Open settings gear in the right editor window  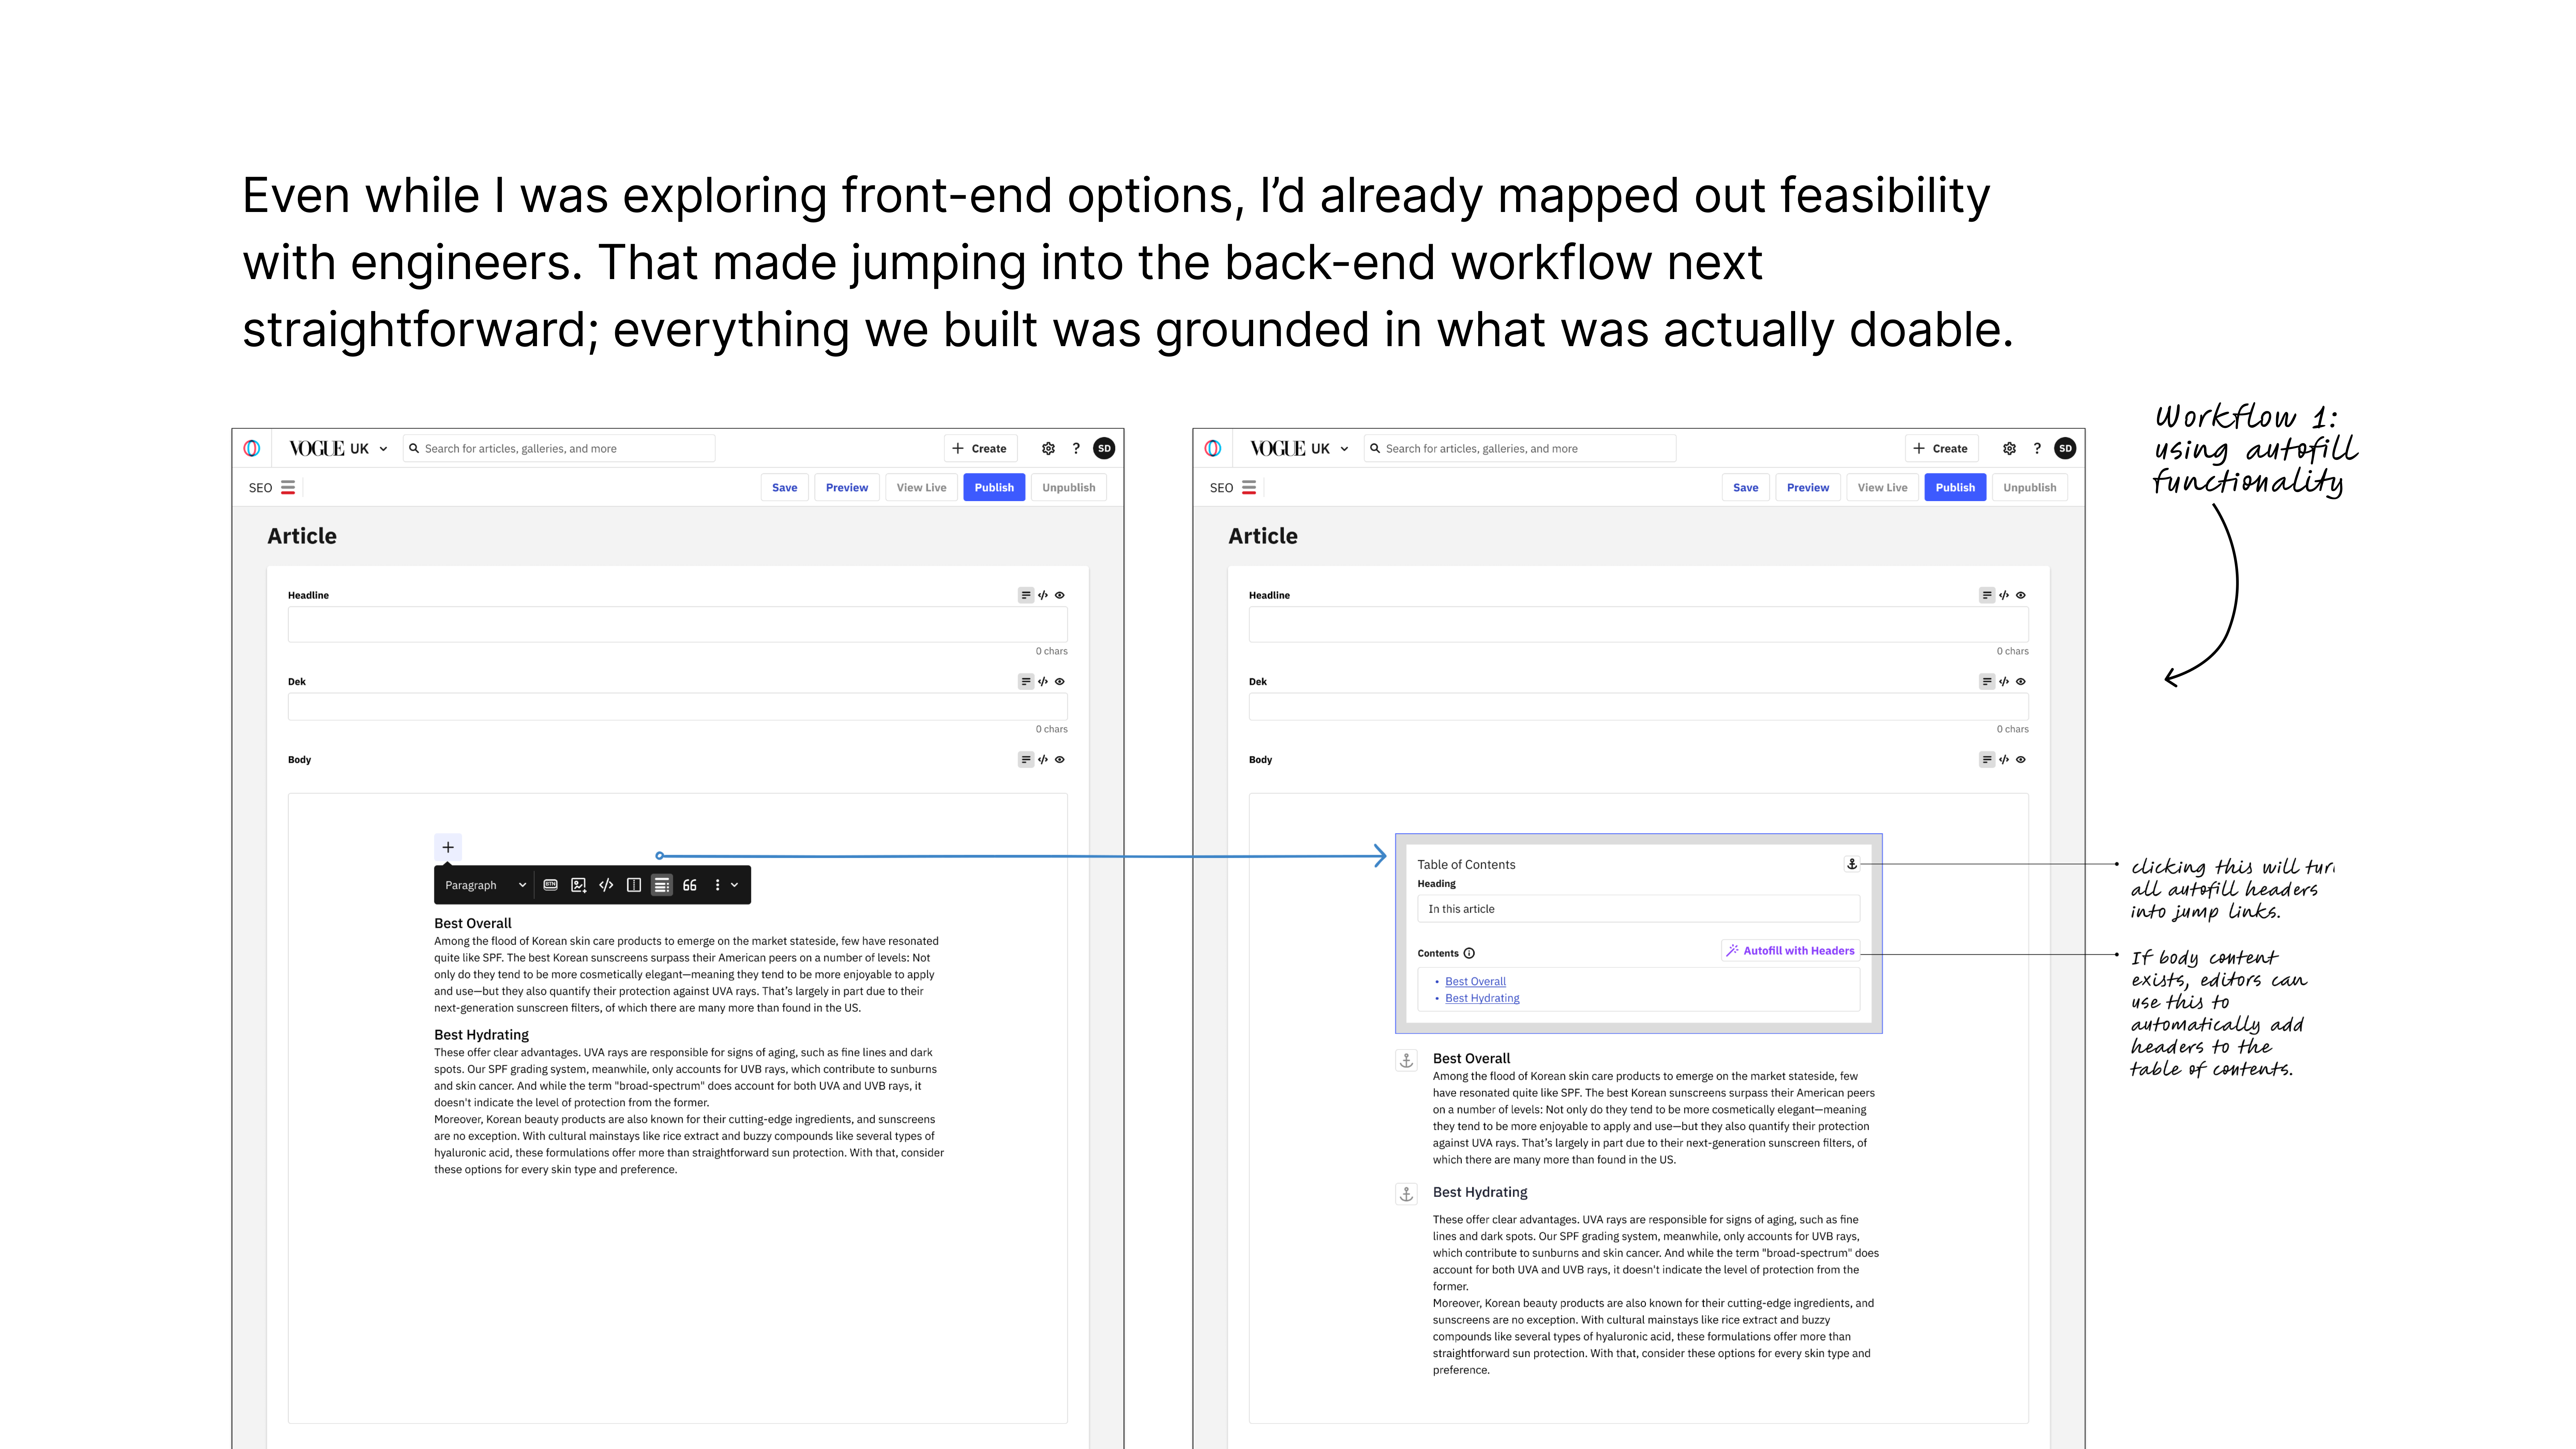coord(2009,449)
